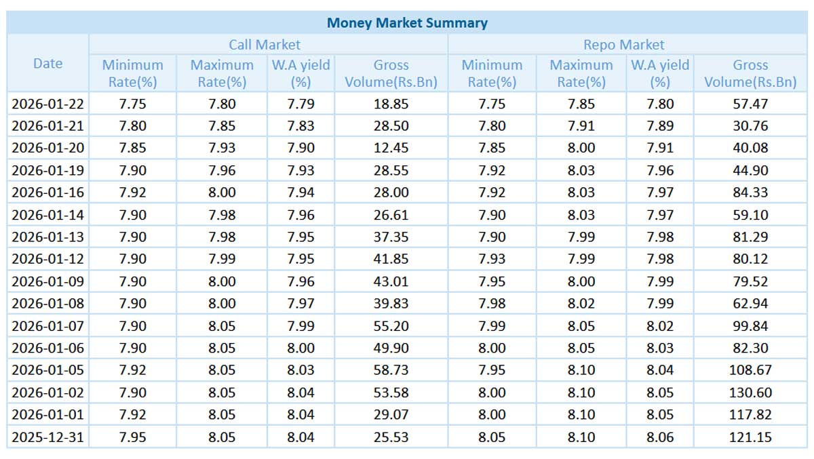Viewport: 814px width, 459px height.
Task: Select the Repo Market header
Action: click(623, 45)
